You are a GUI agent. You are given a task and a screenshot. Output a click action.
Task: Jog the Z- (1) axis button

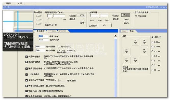point(126,60)
